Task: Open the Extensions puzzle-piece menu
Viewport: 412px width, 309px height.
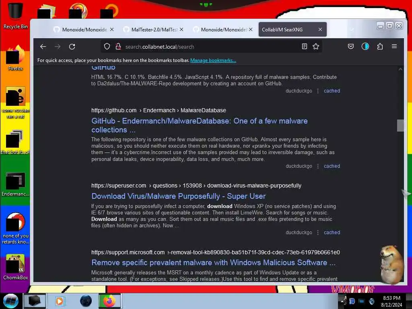Action: [380, 47]
